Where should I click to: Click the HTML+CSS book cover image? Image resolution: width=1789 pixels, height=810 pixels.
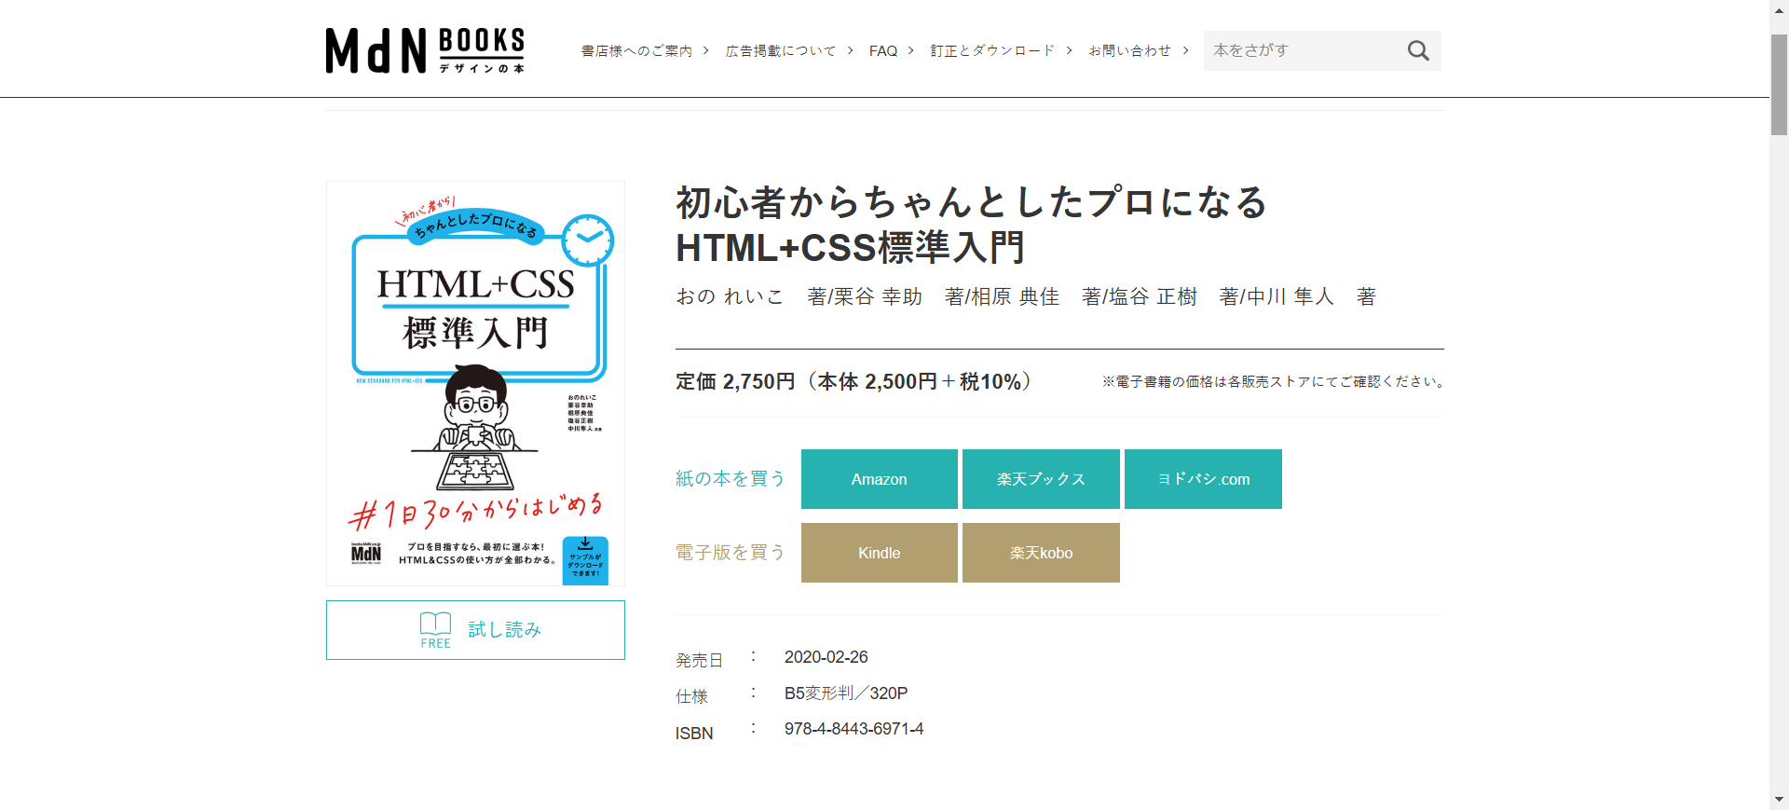tap(475, 383)
